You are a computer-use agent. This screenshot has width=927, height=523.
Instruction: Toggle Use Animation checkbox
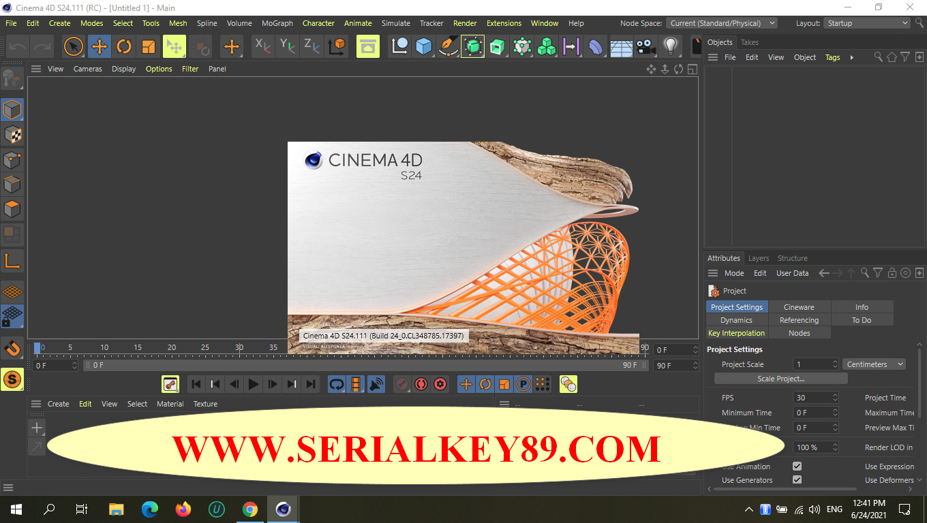(797, 466)
